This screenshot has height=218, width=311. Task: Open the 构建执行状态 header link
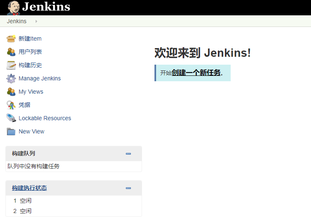pos(29,188)
